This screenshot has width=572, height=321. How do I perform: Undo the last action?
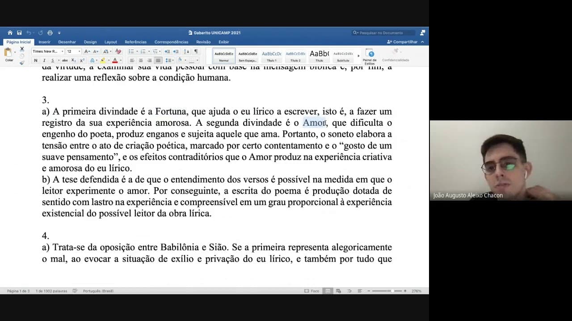click(29, 33)
